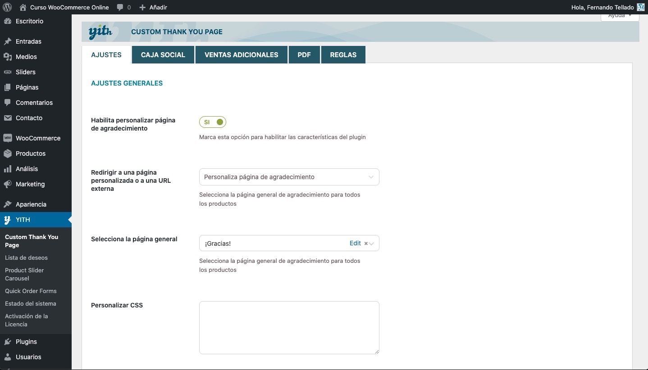
Task: Open the Ventas Adicionales tab
Action: pos(241,55)
